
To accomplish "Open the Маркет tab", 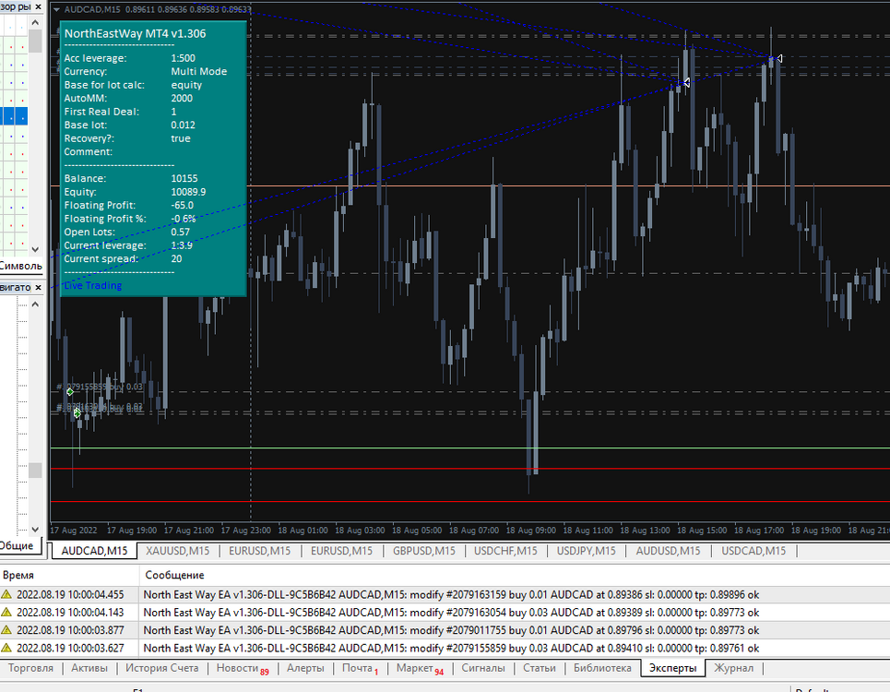I will point(420,668).
